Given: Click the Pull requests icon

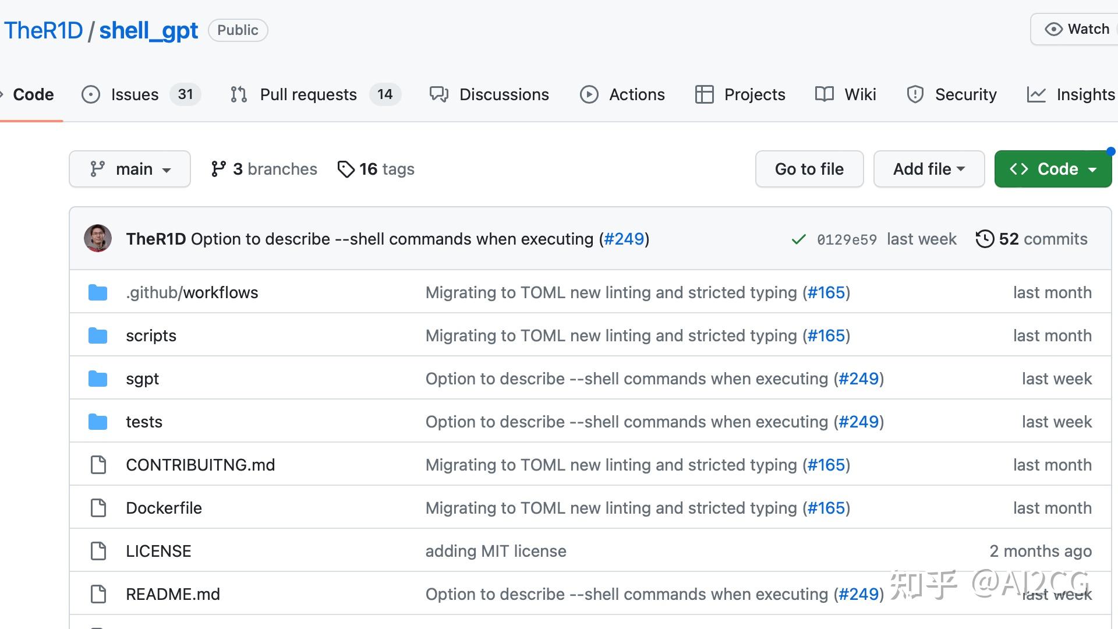Looking at the screenshot, I should point(239,94).
